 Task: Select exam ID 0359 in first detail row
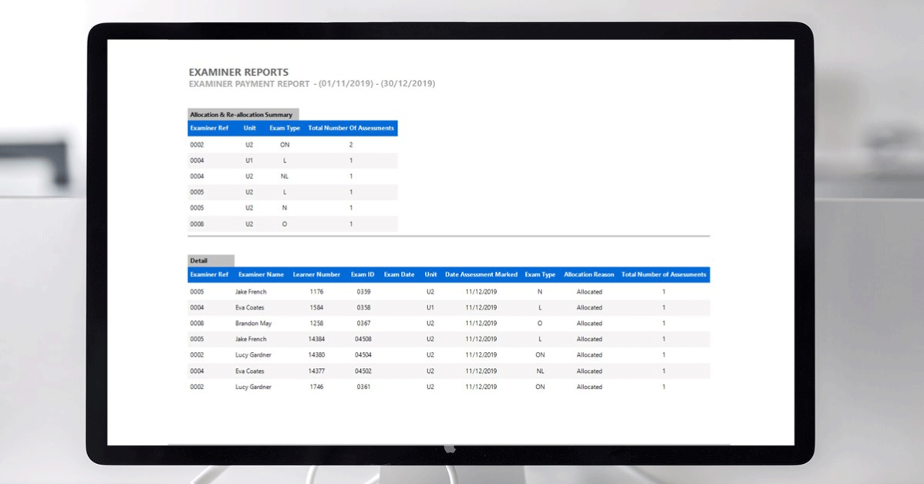[363, 292]
